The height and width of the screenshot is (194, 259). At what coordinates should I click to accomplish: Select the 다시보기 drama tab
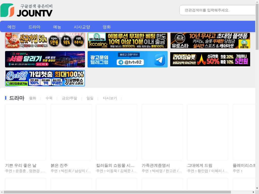click(110, 98)
